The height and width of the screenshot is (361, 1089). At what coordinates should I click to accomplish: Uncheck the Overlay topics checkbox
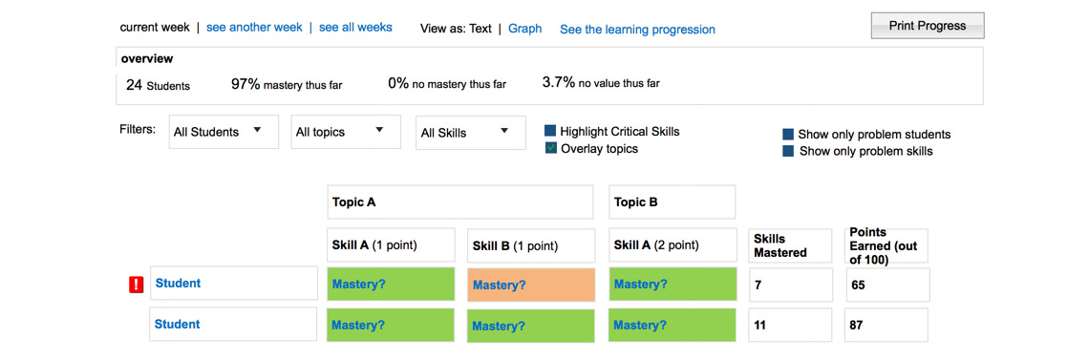click(x=550, y=148)
